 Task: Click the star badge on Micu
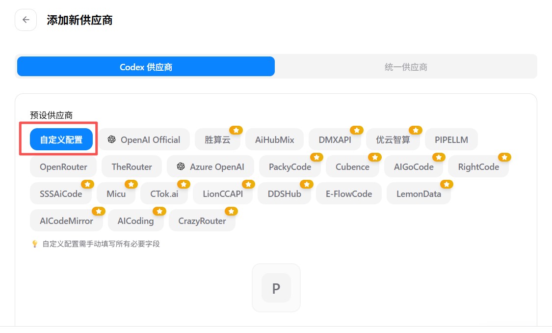[131, 184]
